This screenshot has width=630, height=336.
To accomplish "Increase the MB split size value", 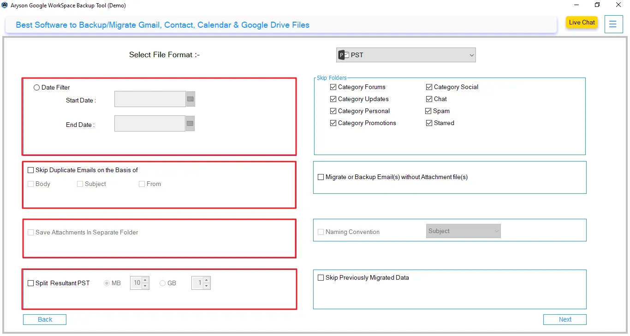I will 145,280.
